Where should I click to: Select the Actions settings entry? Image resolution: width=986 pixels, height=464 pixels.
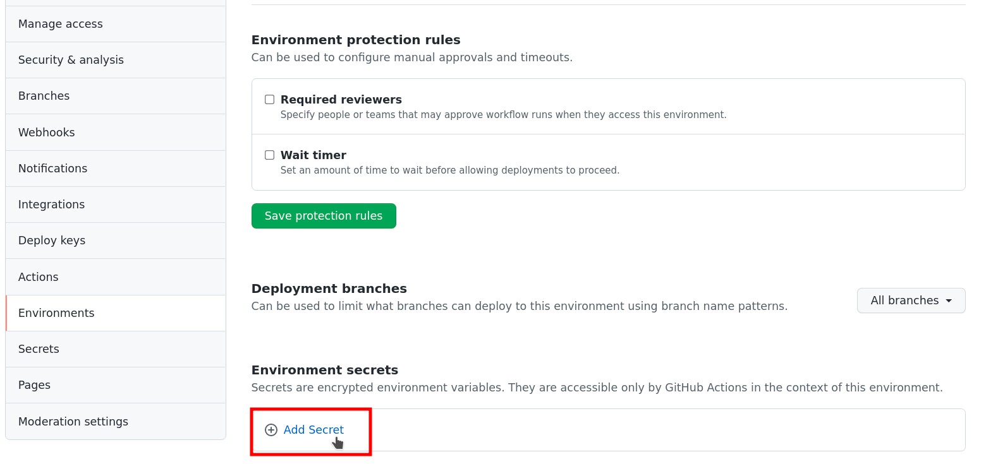38,277
